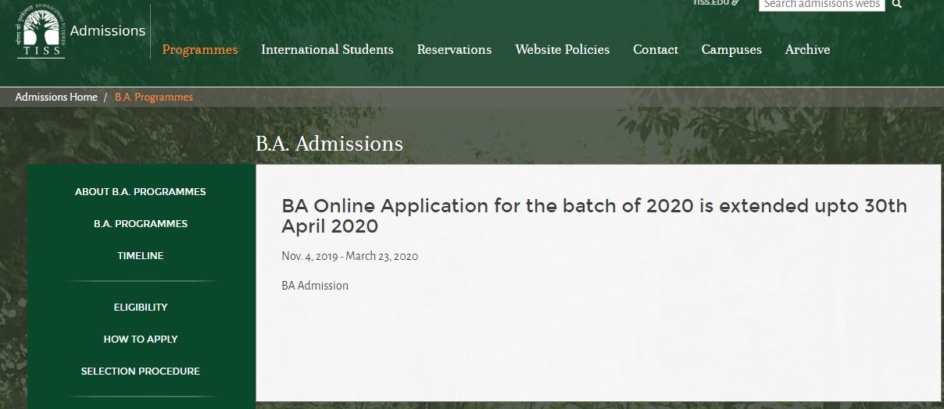Select B.A. Programmes in sidebar
Image resolution: width=944 pixels, height=409 pixels.
(x=141, y=224)
